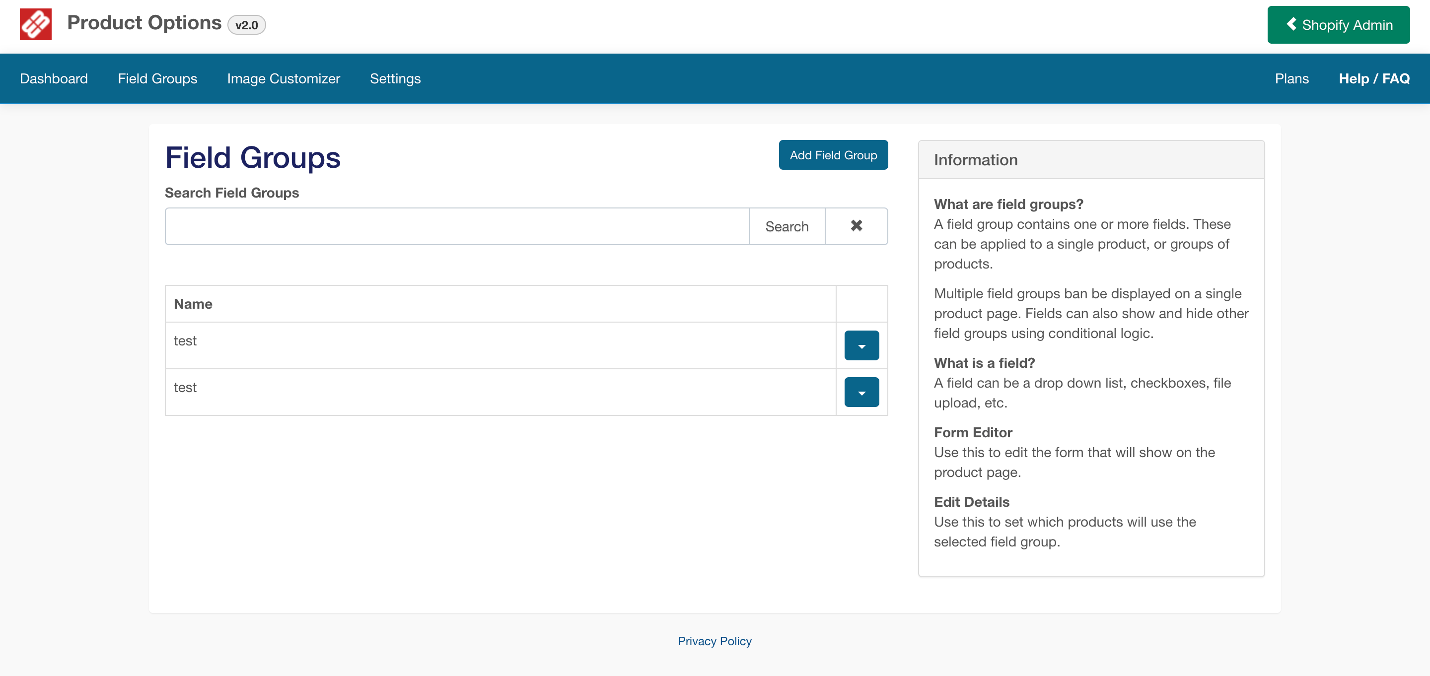
Task: Click the Privacy Policy link
Action: point(714,640)
